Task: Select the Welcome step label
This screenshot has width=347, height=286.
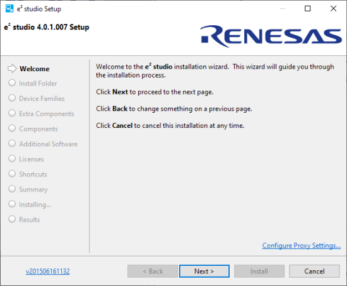Action: pyautogui.click(x=35, y=69)
